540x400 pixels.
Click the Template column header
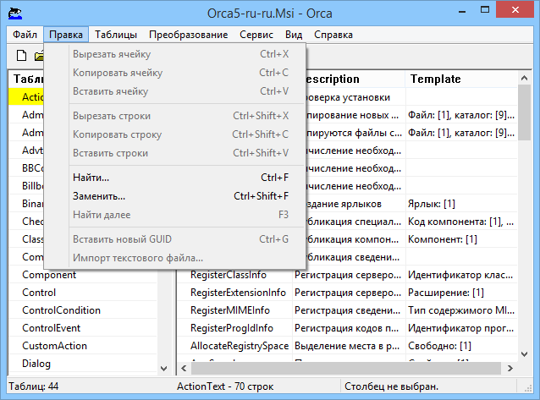tap(461, 79)
